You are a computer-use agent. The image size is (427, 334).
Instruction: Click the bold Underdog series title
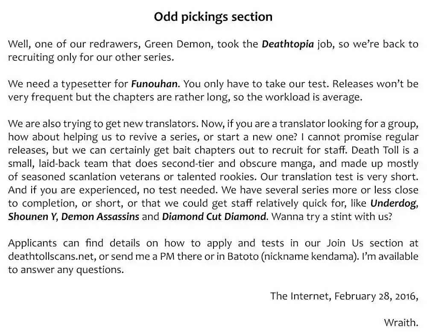click(x=393, y=203)
